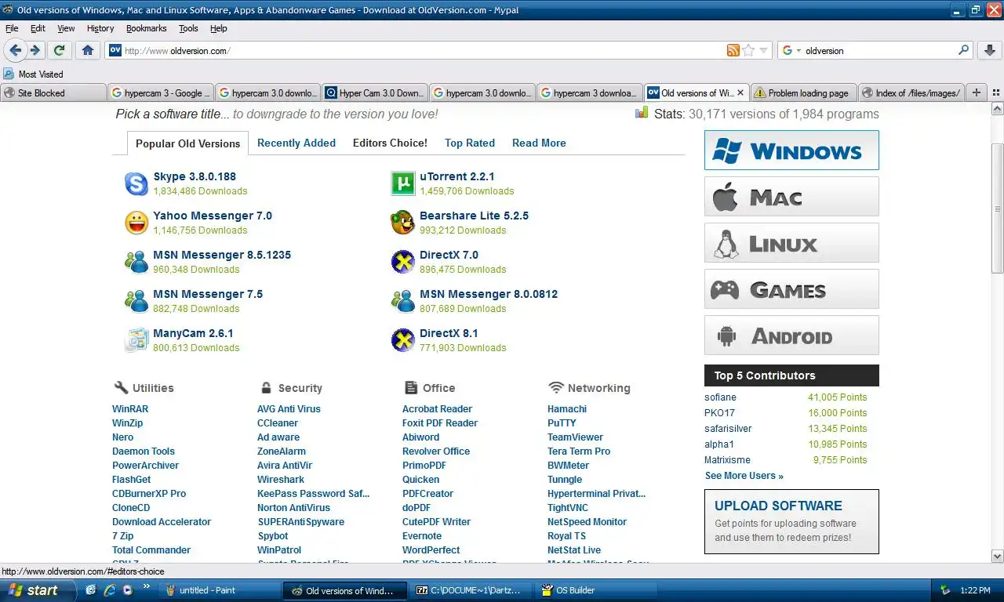Viewport: 1004px width, 602px height.
Task: Click the browser back arrow button
Action: coord(15,50)
